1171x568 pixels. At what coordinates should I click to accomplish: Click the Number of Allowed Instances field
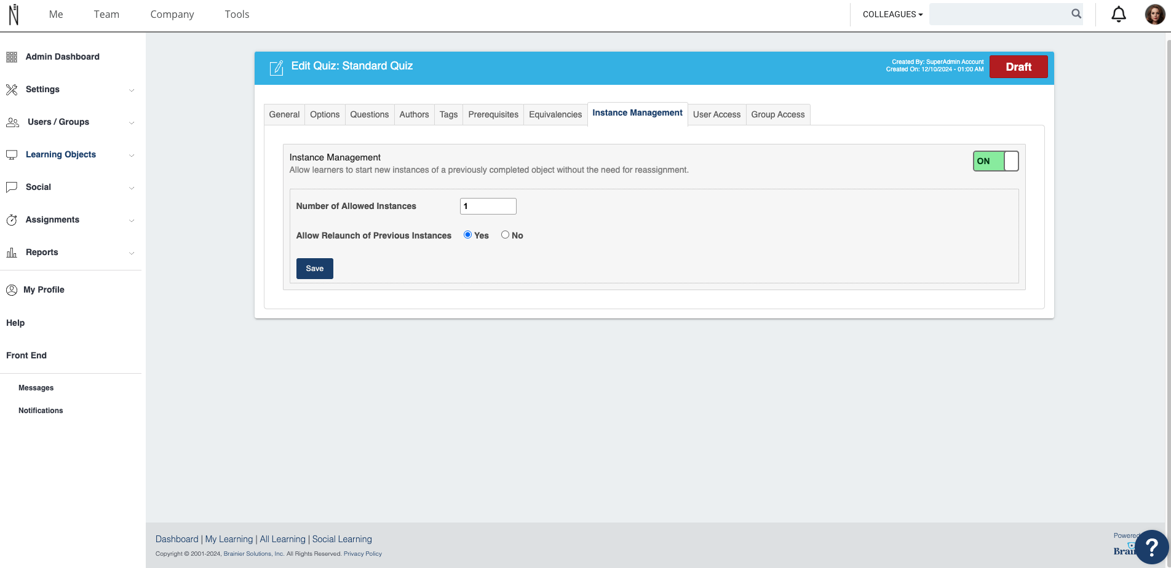pos(488,206)
